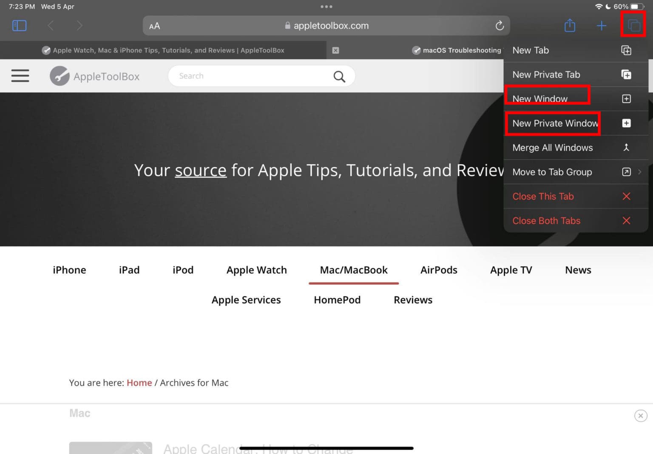653x454 pixels.
Task: Open the Home breadcrumb link
Action: 139,383
